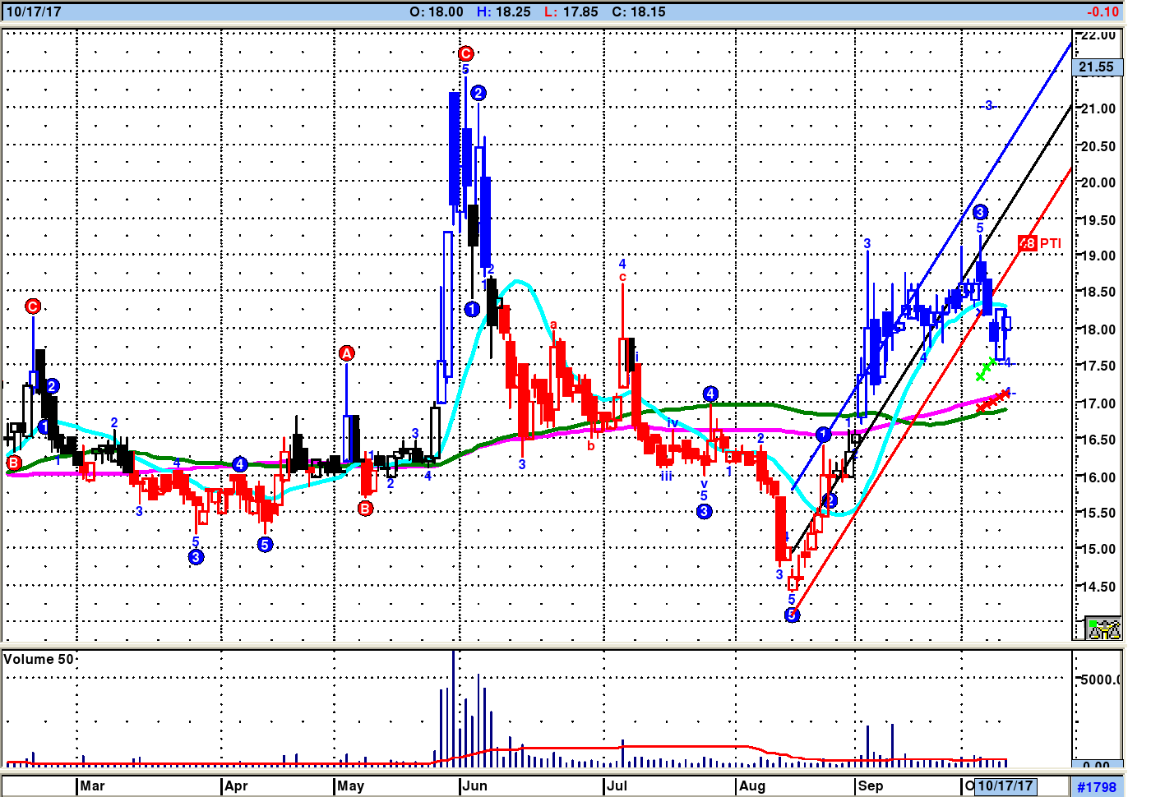The image size is (1151, 797).
Task: Select the blue circled 4 in early April
Action: pyautogui.click(x=239, y=464)
